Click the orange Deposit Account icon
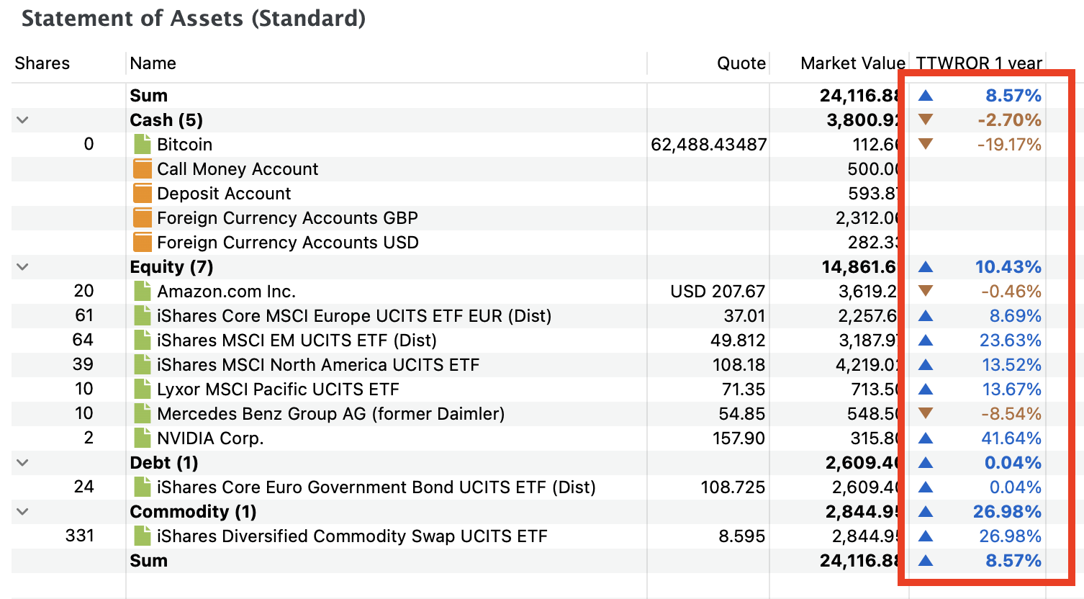 (143, 194)
